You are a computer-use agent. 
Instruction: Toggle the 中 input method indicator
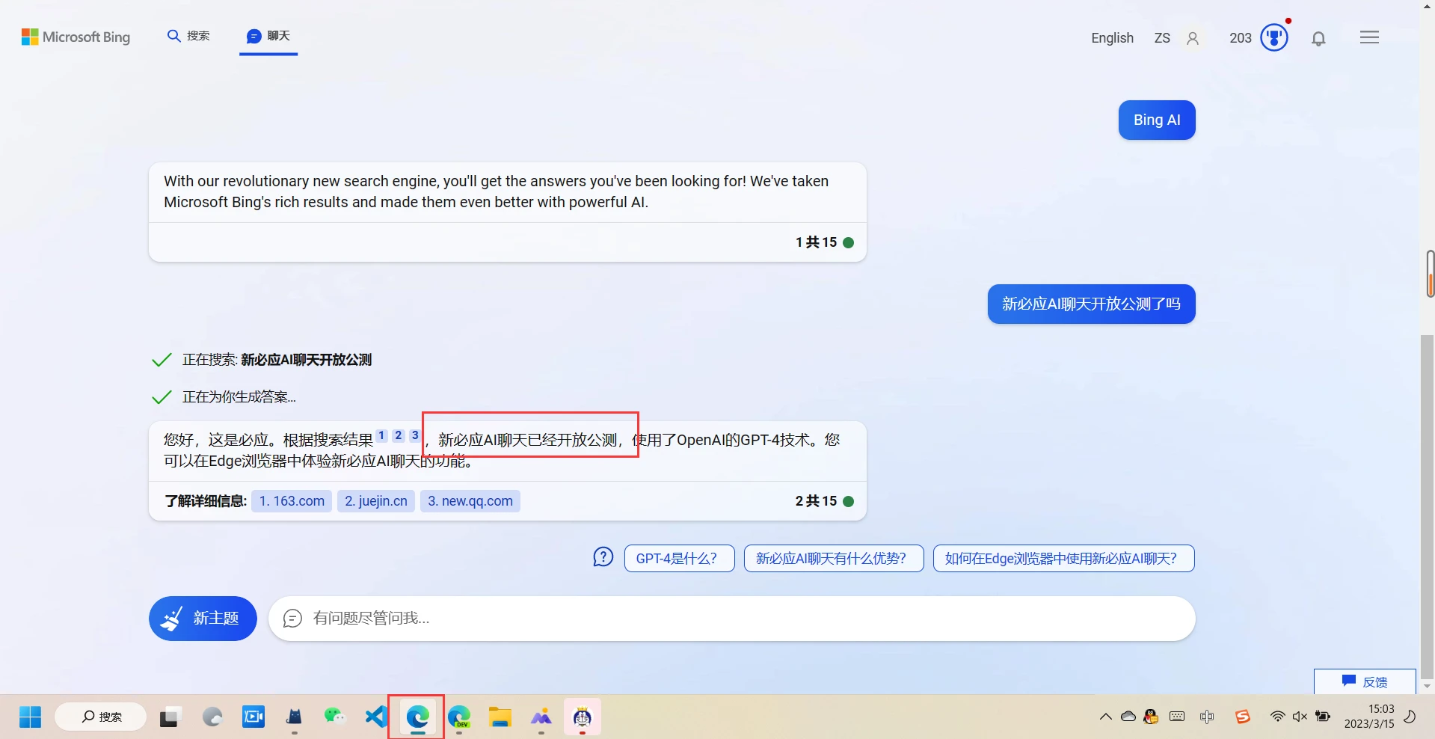pos(1206,717)
